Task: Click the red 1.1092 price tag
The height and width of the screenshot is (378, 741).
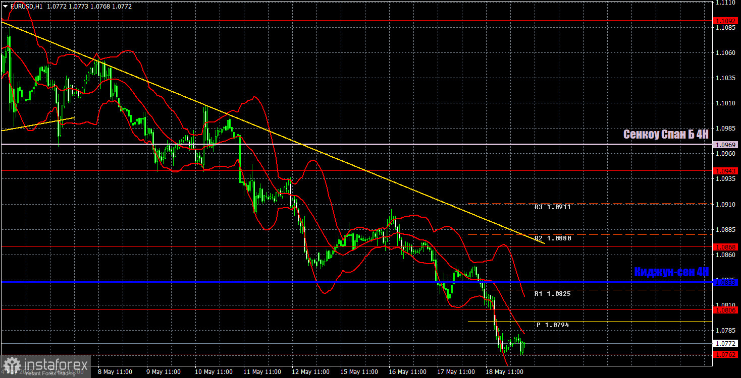Action: click(x=726, y=21)
